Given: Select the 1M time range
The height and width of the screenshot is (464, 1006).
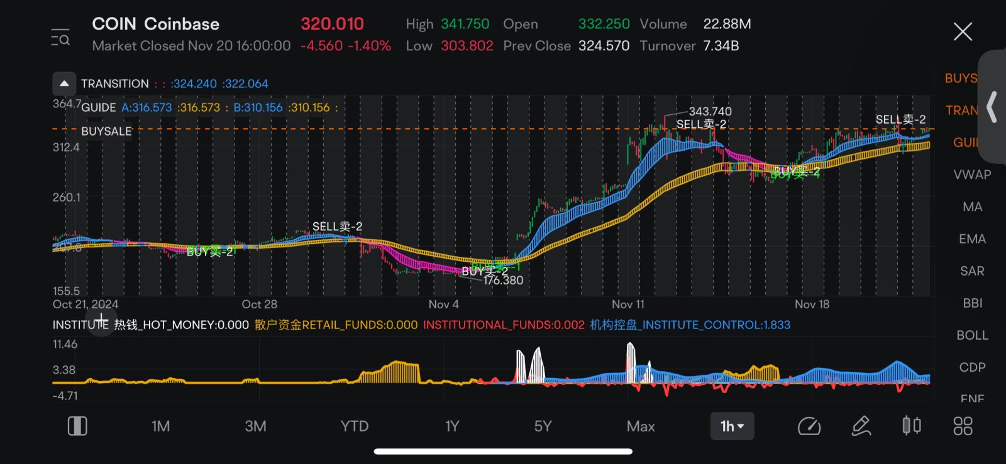Looking at the screenshot, I should click(x=160, y=426).
